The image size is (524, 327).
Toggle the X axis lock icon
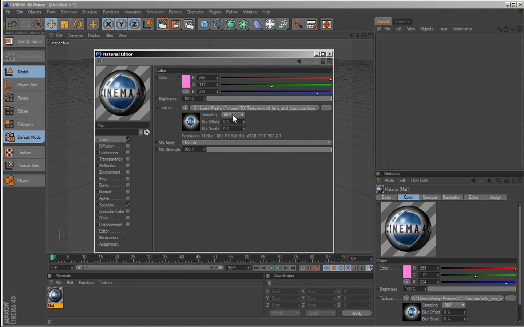108,24
